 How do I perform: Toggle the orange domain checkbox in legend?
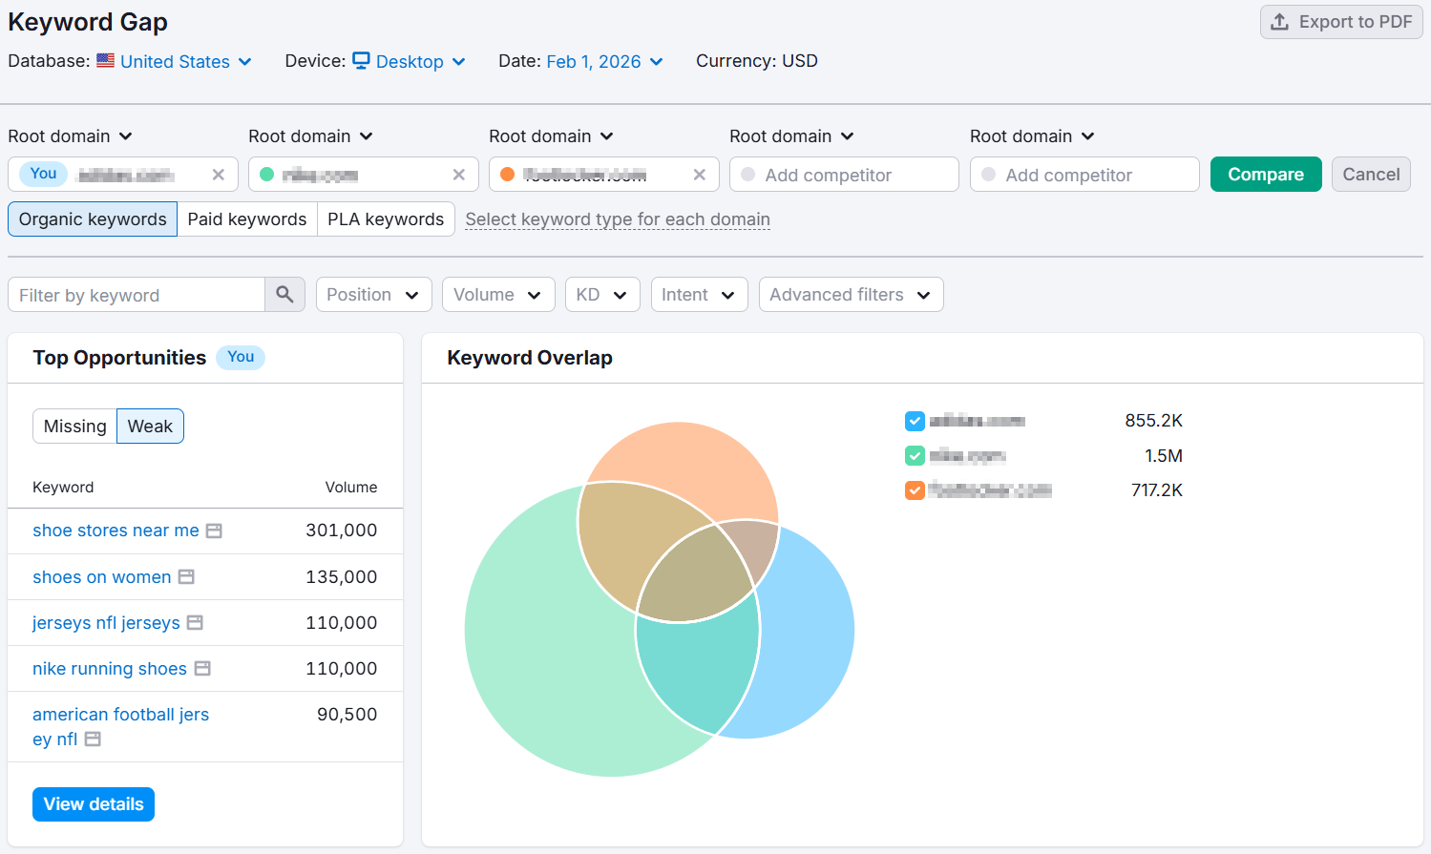[915, 490]
